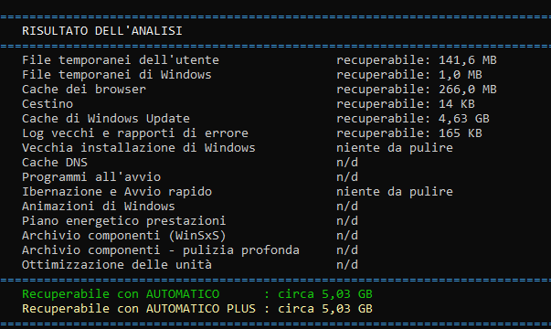Click the yellow 'circa 5,03 GB' total
Image resolution: width=551 pixels, height=329 pixels.
click(x=325, y=309)
